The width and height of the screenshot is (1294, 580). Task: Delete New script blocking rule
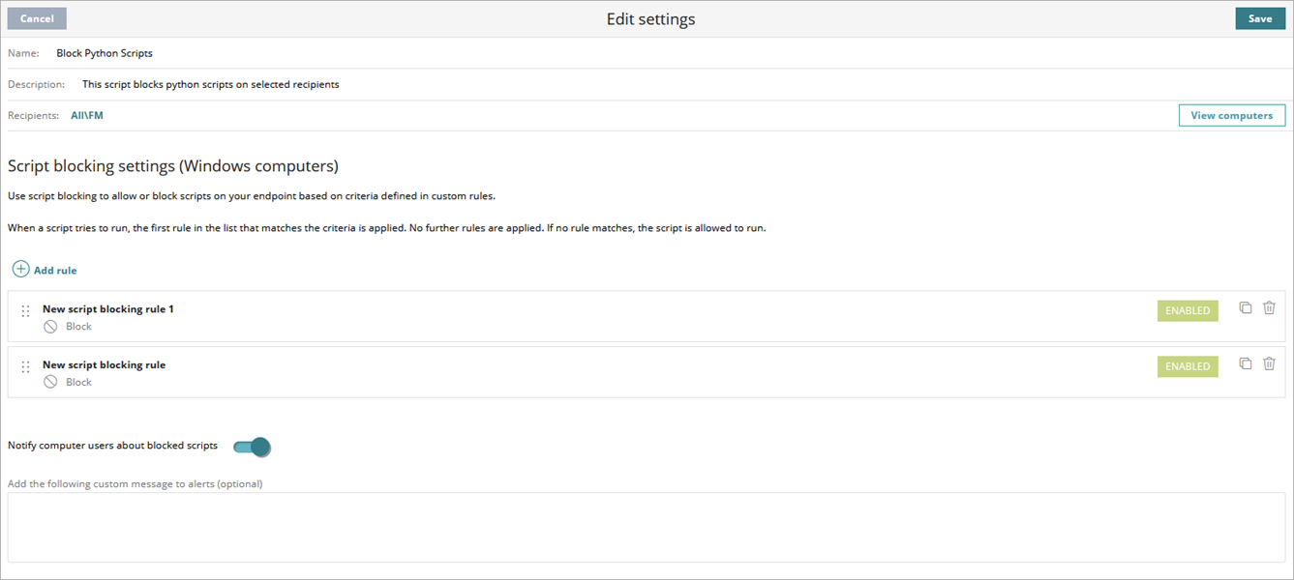(x=1269, y=362)
